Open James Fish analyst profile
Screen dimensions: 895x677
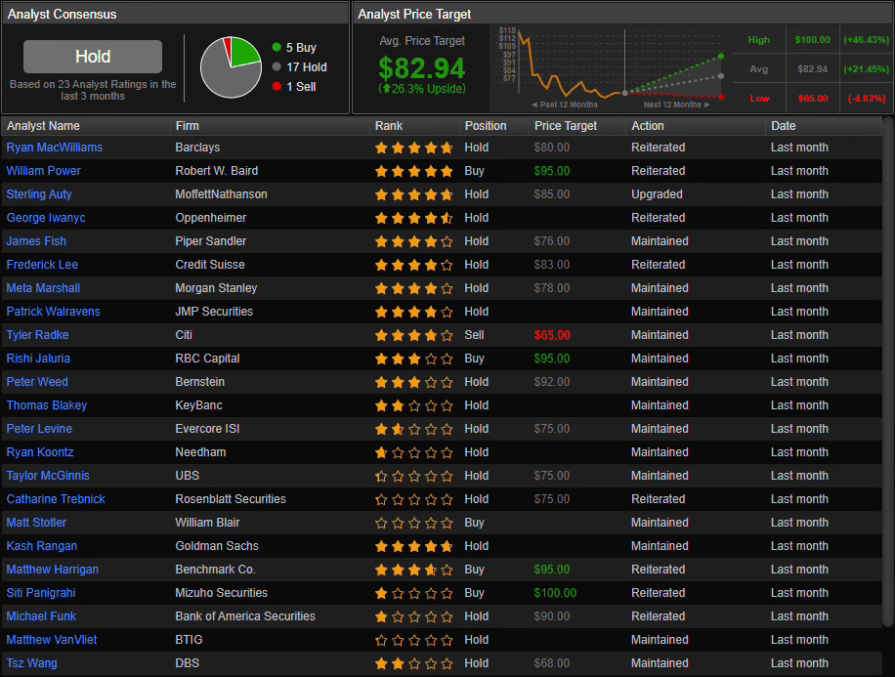[36, 241]
